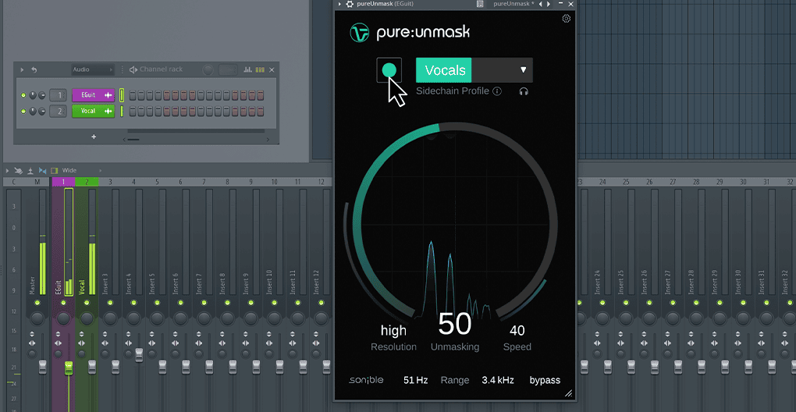Select the next preset arrow in the title bar
Image resolution: width=796 pixels, height=412 pixels.
point(548,4)
